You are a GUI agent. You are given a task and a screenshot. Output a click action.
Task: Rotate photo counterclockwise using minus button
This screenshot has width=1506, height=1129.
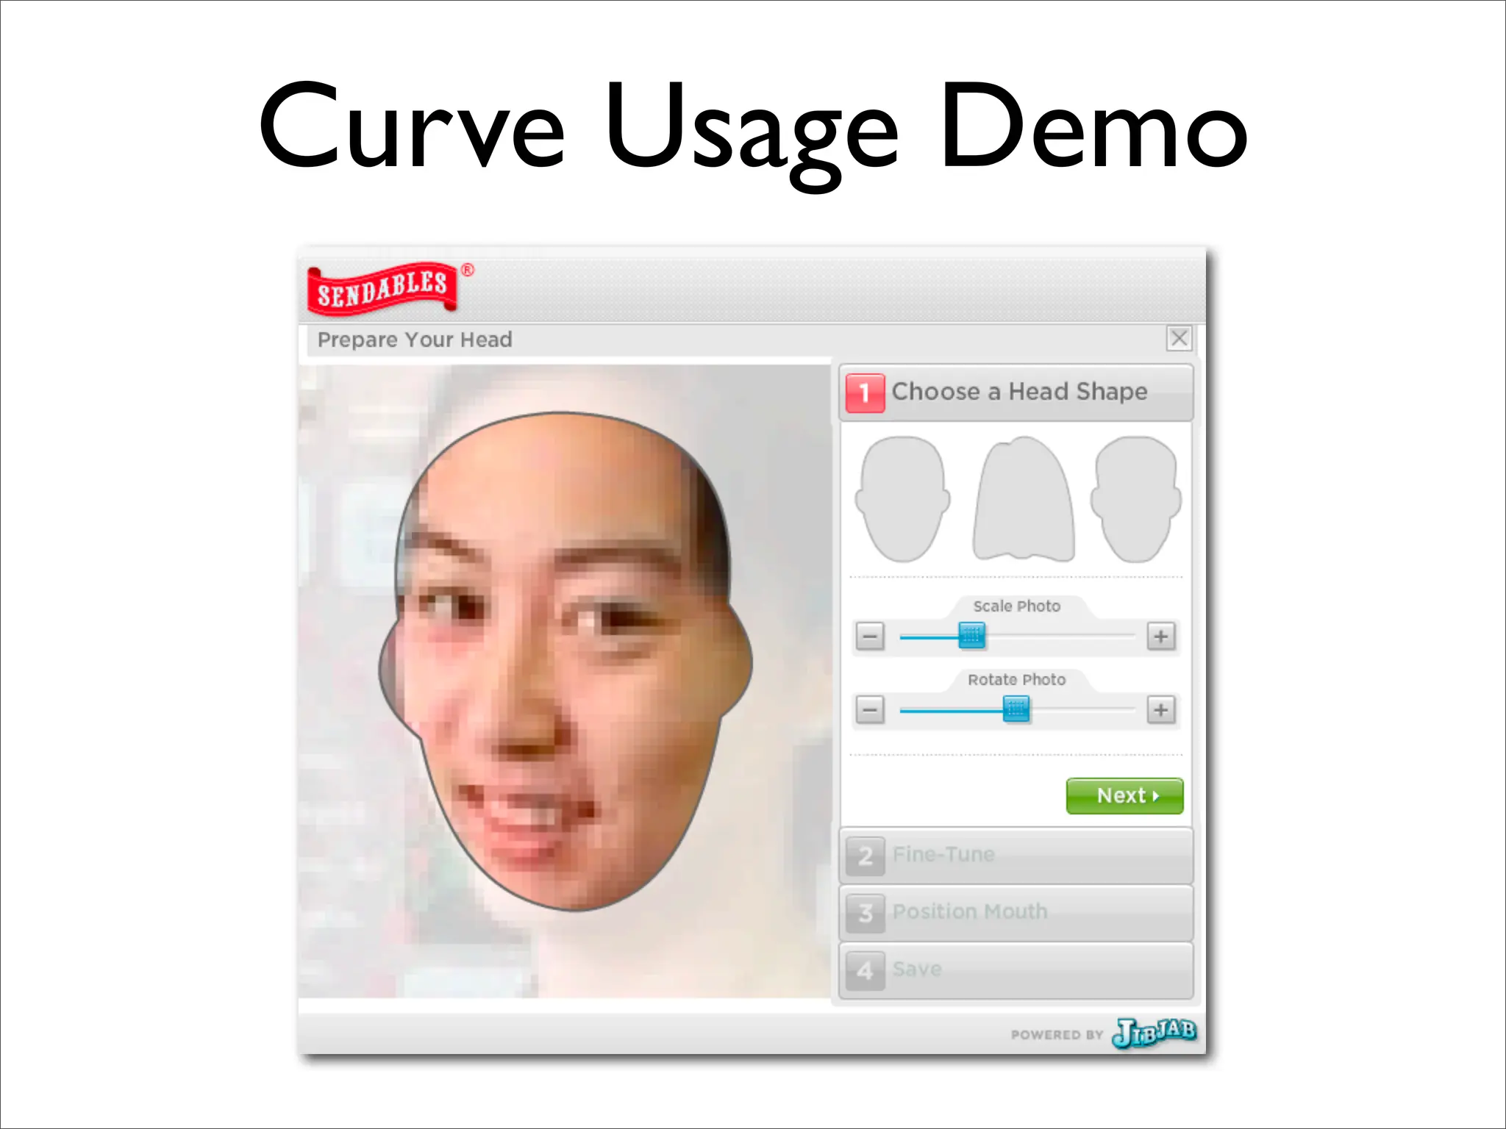tap(870, 710)
